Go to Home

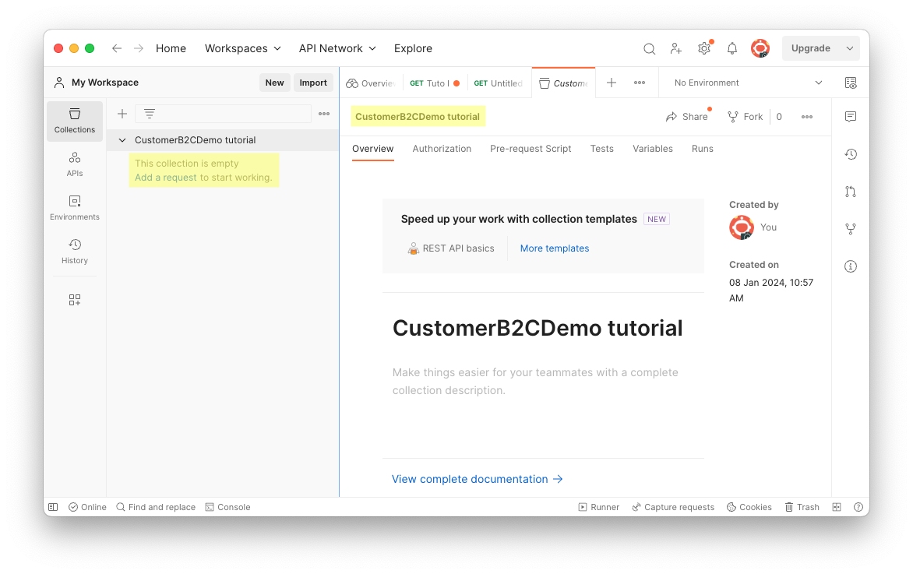coord(171,48)
